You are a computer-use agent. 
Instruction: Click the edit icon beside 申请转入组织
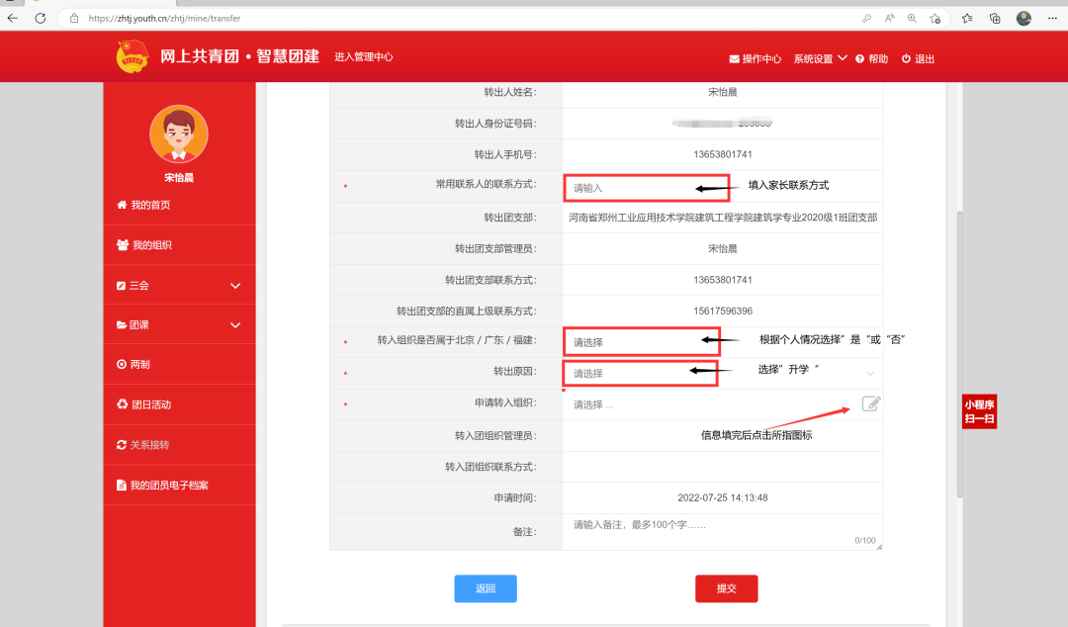pyautogui.click(x=870, y=403)
